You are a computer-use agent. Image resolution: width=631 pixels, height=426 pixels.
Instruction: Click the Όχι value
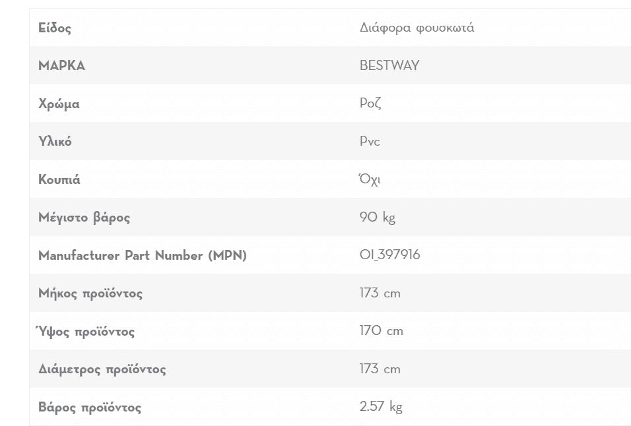370,179
